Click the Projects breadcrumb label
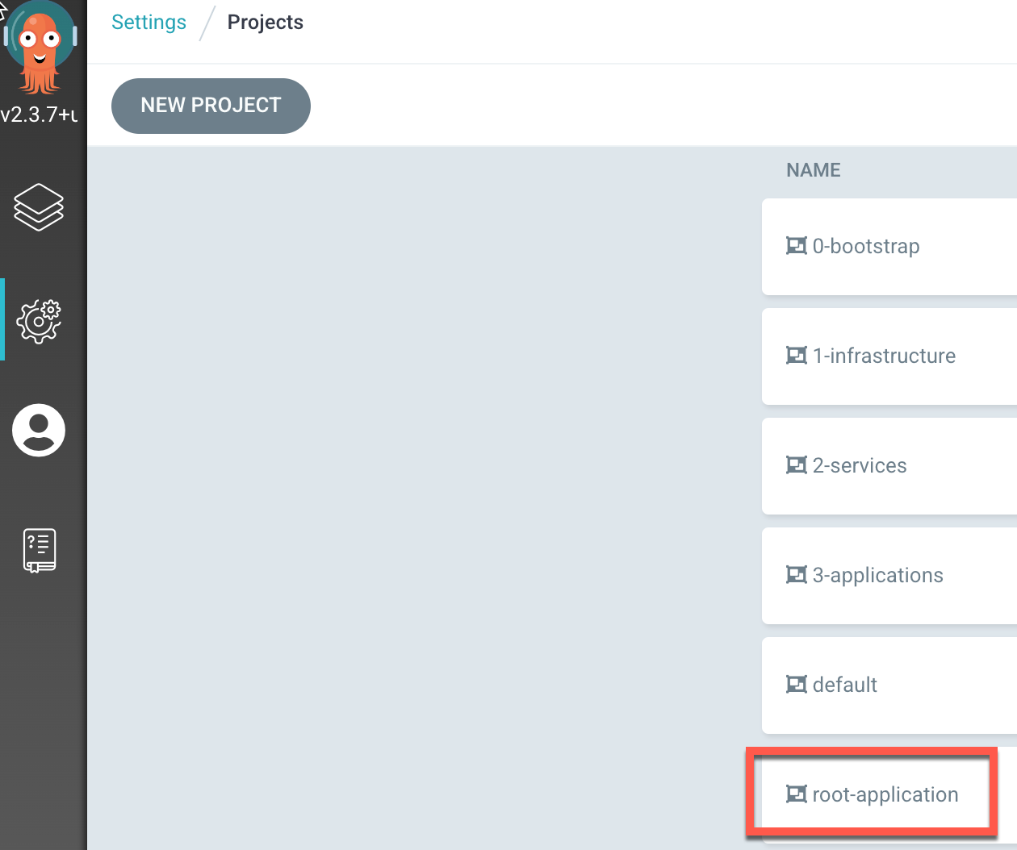Screen dimensions: 1017x850 265,22
